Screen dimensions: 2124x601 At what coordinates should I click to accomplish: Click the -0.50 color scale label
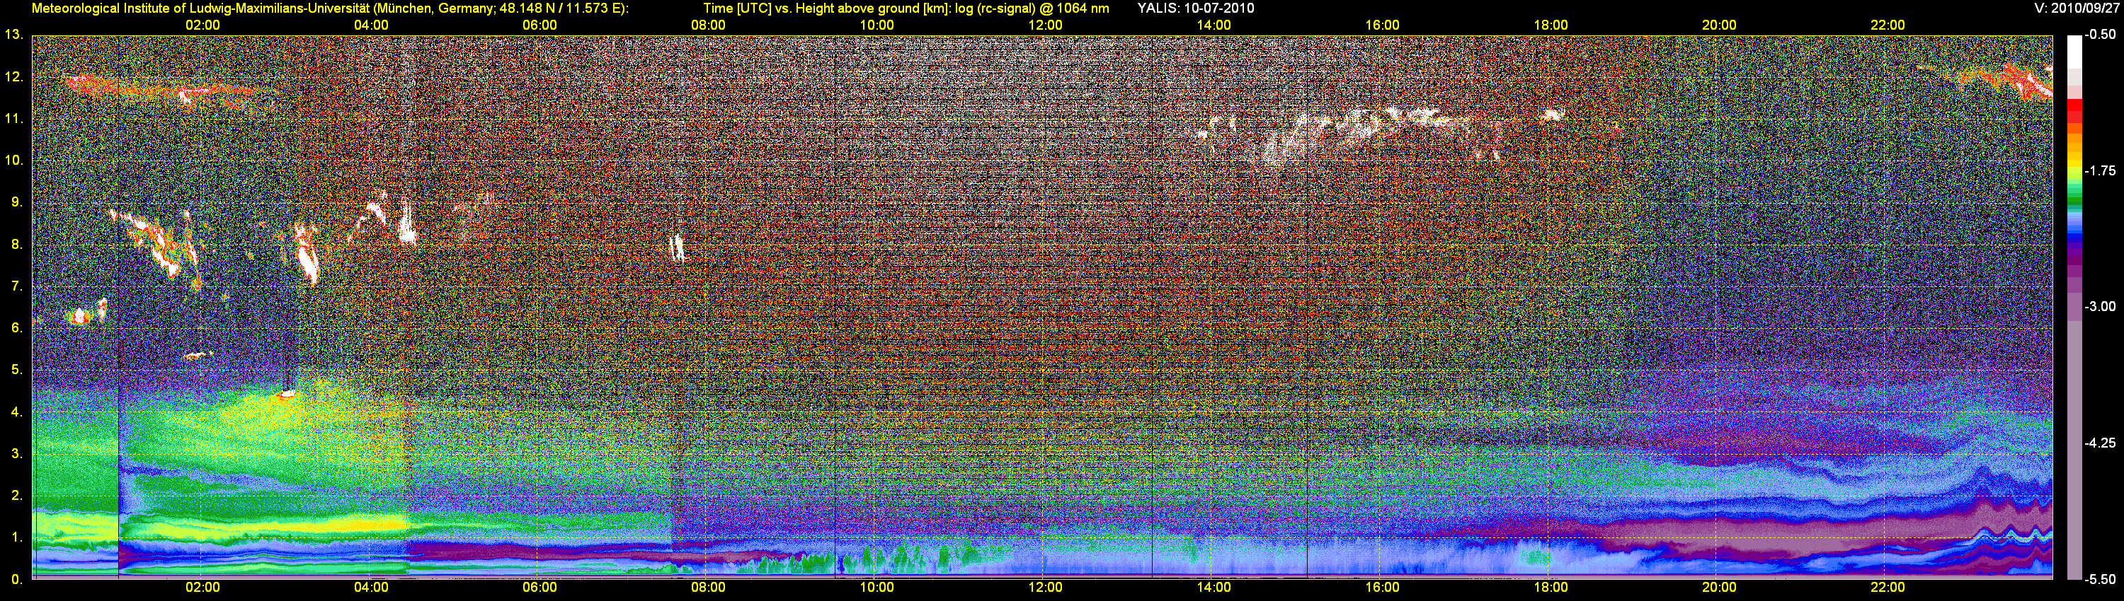(2099, 35)
